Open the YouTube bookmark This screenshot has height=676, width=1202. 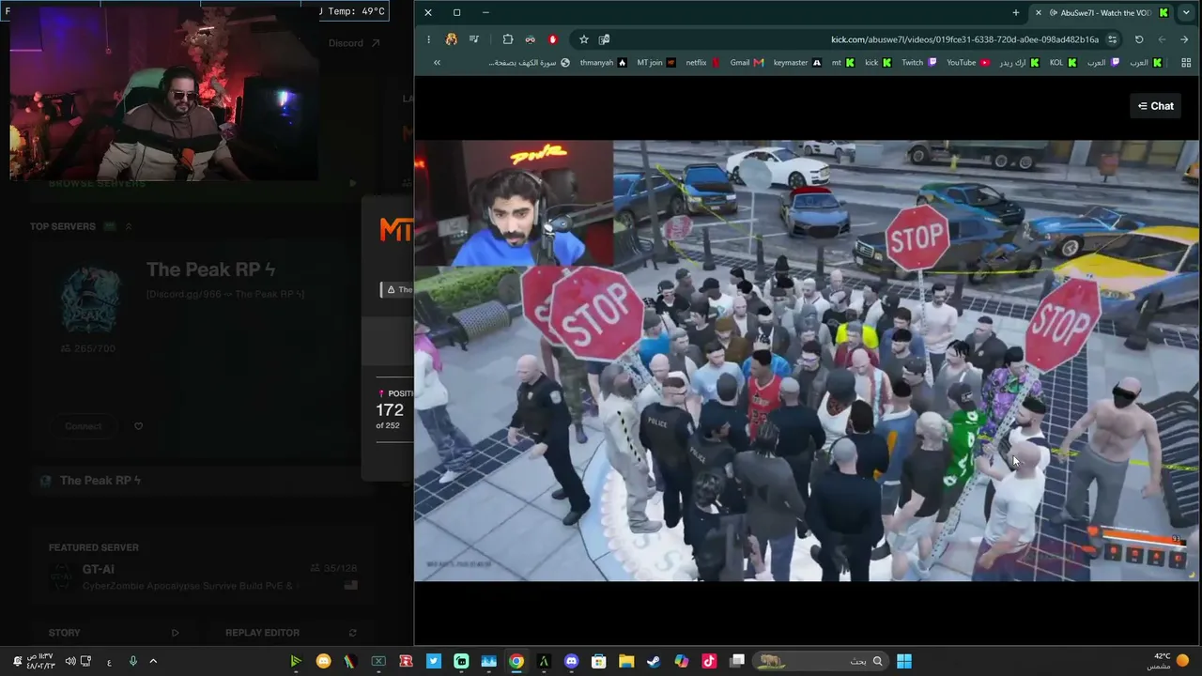(968, 63)
